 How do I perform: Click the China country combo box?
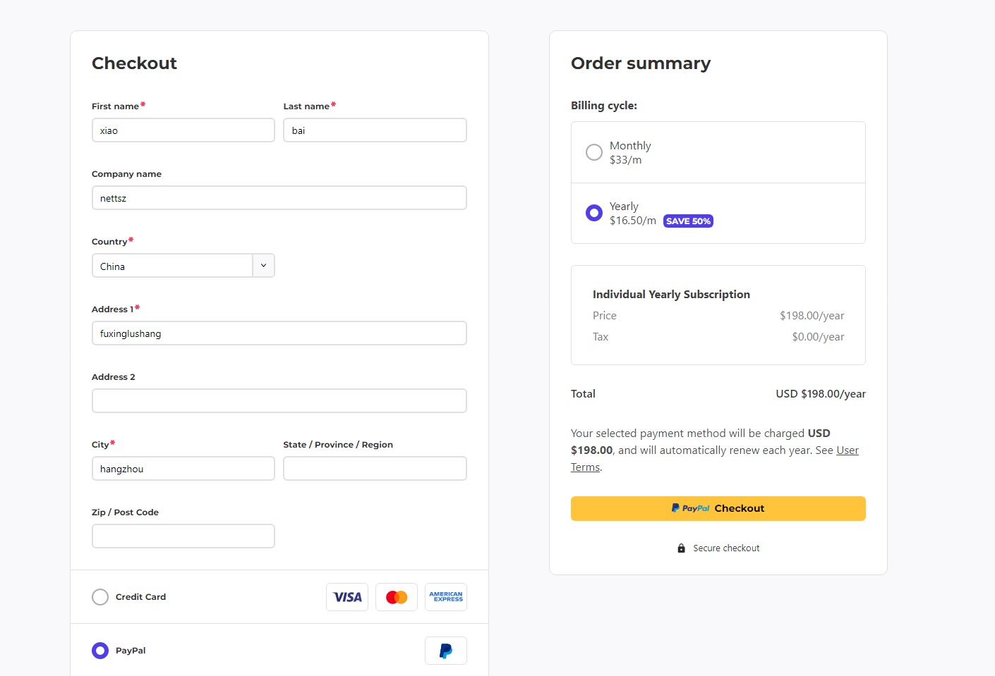[x=172, y=266]
